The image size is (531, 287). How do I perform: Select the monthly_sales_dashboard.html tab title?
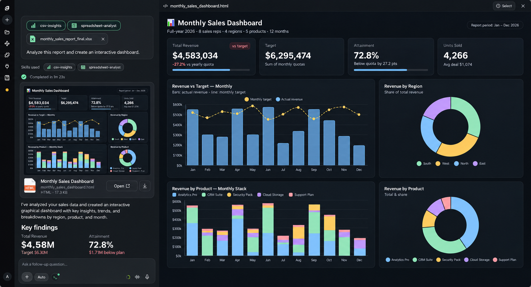[x=199, y=6]
